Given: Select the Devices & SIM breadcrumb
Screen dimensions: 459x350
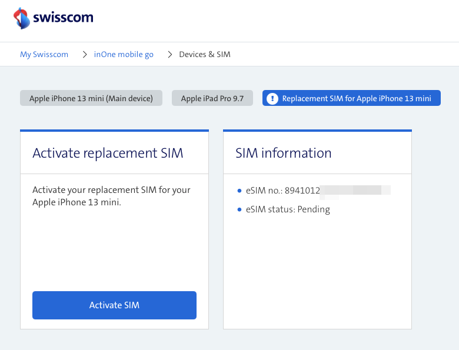Looking at the screenshot, I should click(205, 54).
